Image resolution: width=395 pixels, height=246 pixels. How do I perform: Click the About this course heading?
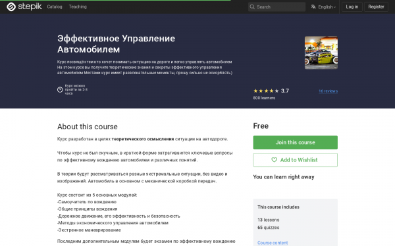click(88, 127)
